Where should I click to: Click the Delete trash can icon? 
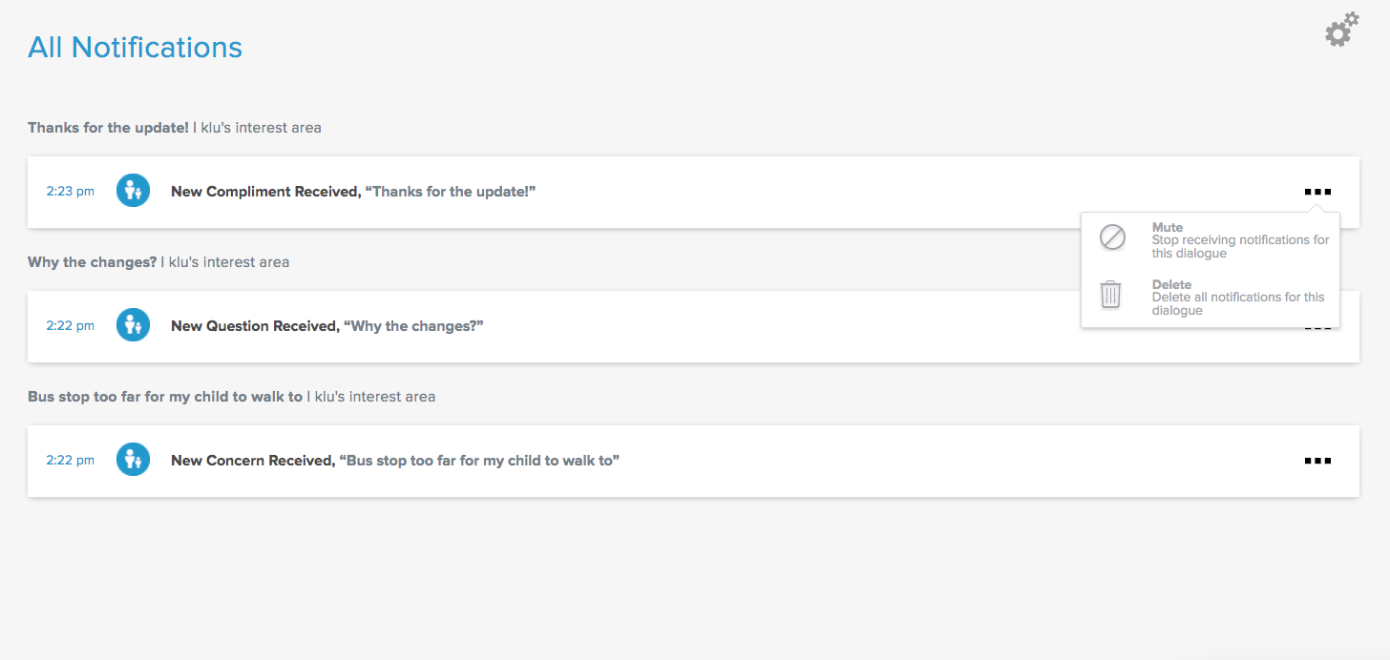[x=1111, y=295]
